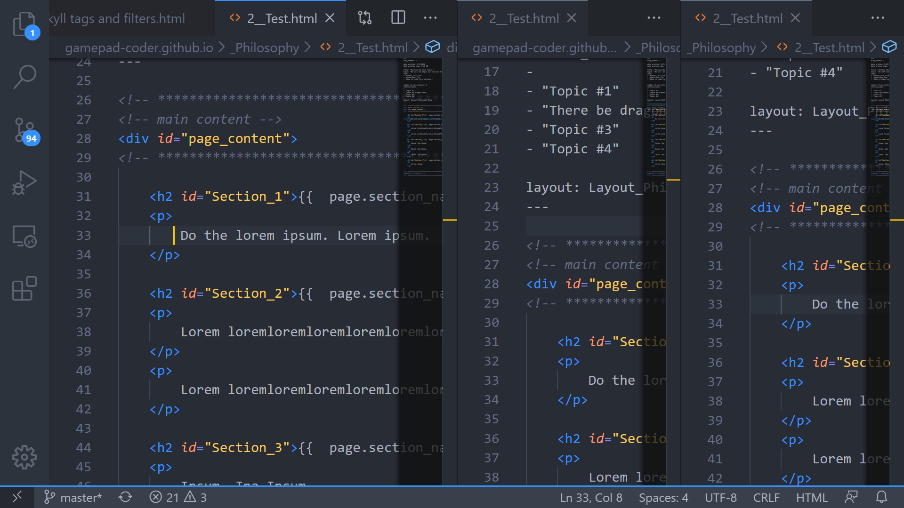Open the Run and Debug view
904x508 pixels.
click(24, 182)
